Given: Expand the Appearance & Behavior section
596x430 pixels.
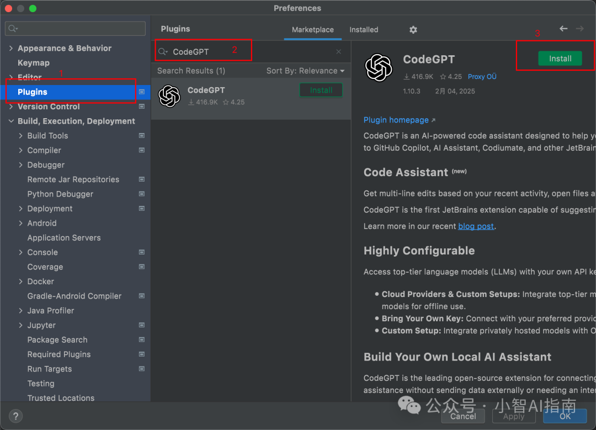Looking at the screenshot, I should point(11,49).
